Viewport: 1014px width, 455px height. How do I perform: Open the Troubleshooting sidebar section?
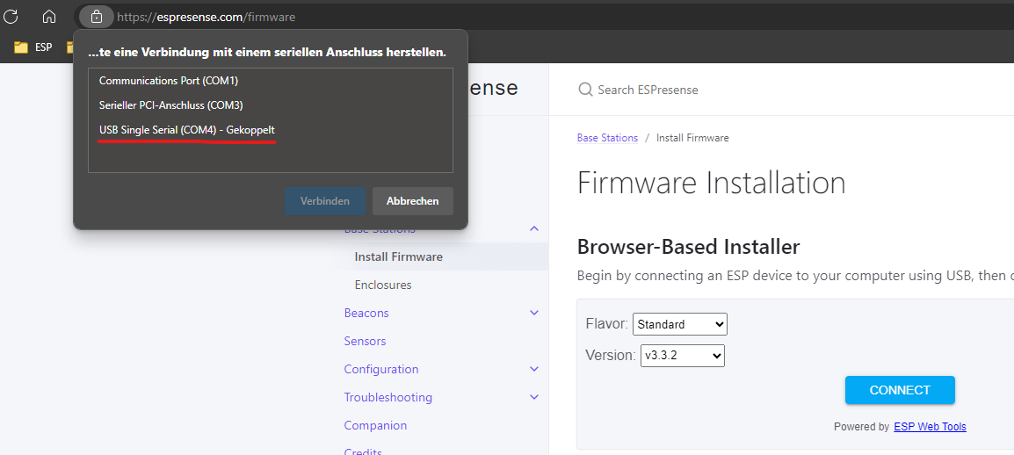click(x=388, y=398)
